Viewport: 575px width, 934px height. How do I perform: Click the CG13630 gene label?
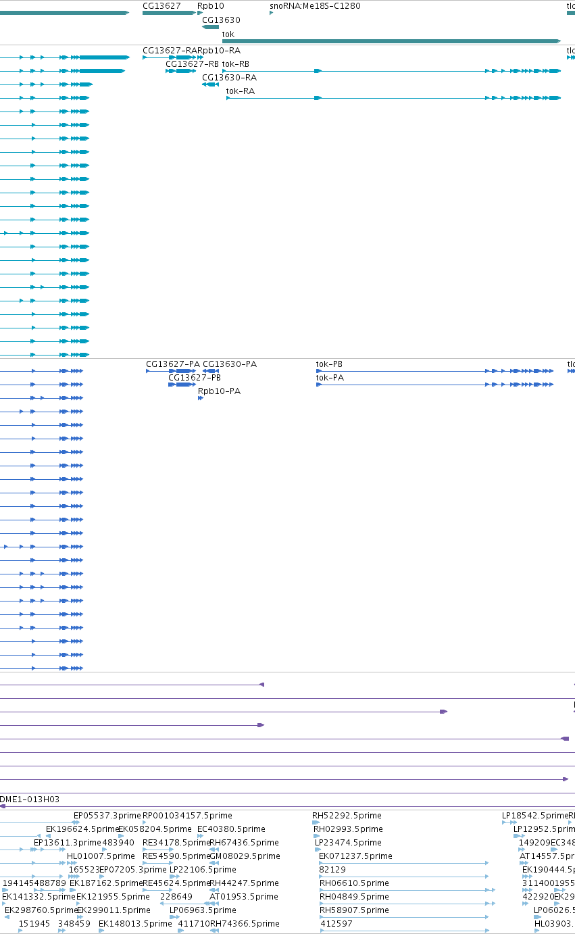[x=221, y=20]
